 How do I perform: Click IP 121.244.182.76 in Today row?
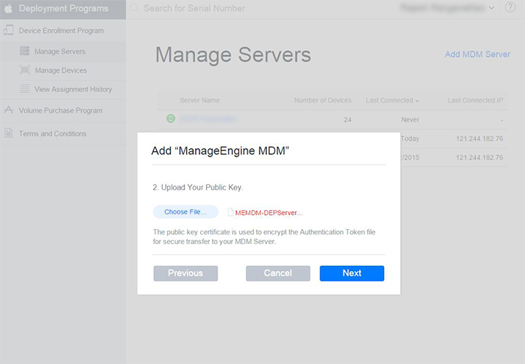tap(479, 139)
